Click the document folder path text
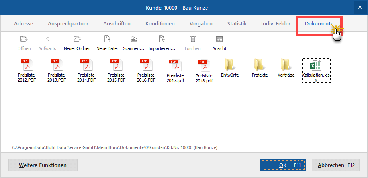This screenshot has width=368, height=178. click(x=115, y=147)
